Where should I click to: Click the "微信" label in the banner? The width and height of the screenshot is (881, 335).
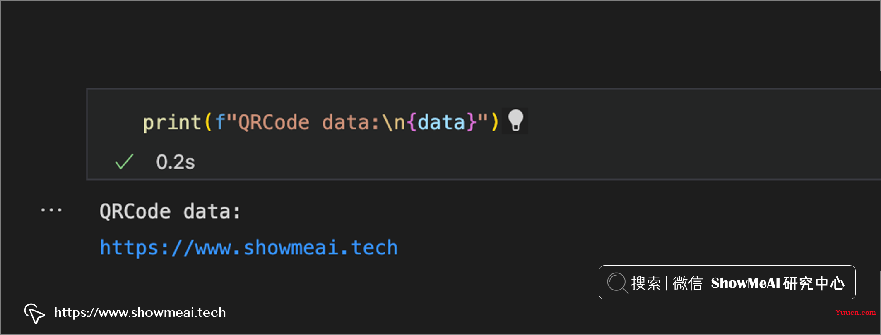tap(688, 283)
